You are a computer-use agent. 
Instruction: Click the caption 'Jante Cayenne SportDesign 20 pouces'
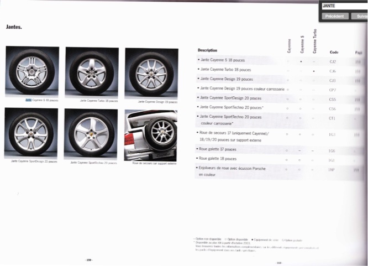click(34, 161)
